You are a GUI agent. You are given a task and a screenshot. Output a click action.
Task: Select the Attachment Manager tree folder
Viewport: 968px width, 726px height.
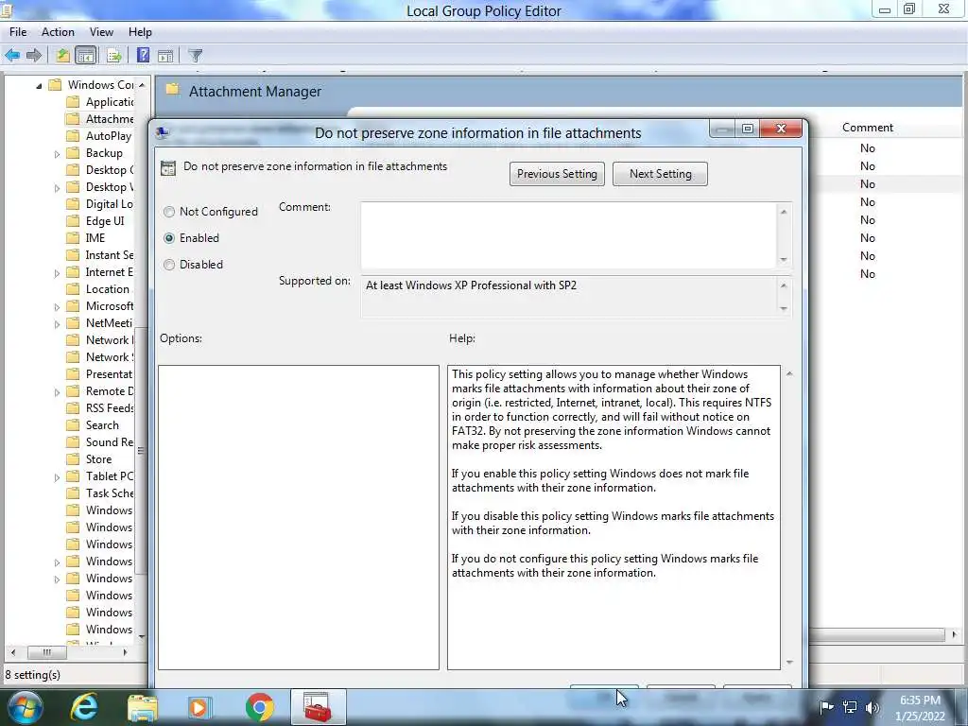110,119
